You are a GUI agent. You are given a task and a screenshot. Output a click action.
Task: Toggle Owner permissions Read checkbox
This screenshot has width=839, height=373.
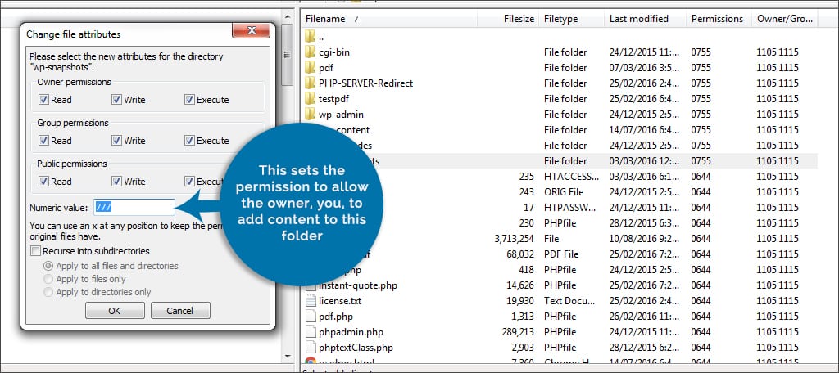[x=44, y=100]
